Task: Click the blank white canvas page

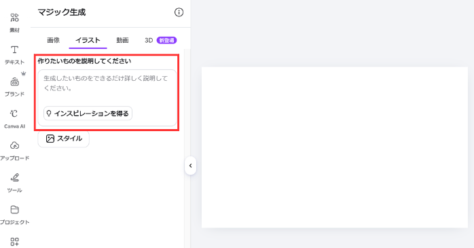Action: (335, 147)
